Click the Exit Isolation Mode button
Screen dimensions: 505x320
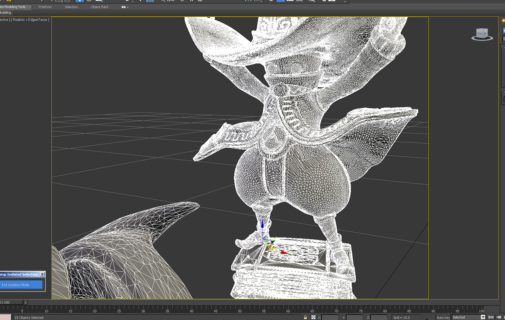click(21, 285)
